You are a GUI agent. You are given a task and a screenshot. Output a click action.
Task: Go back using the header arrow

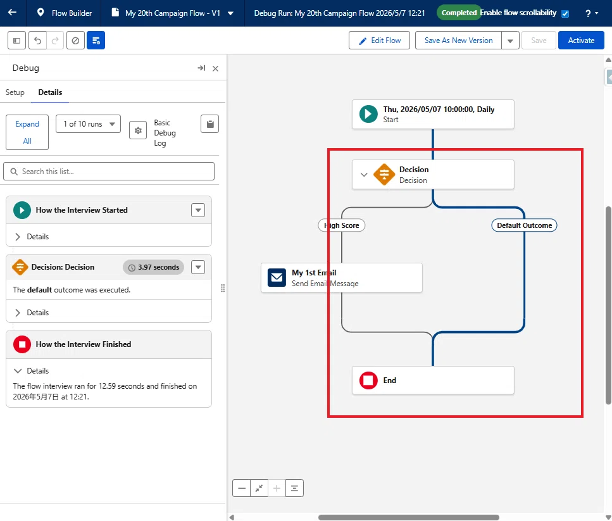[x=13, y=13]
